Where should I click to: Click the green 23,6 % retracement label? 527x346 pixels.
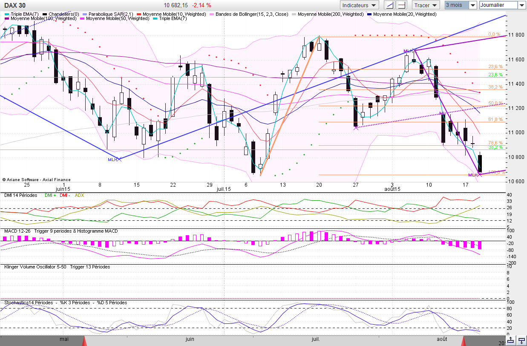click(495, 75)
